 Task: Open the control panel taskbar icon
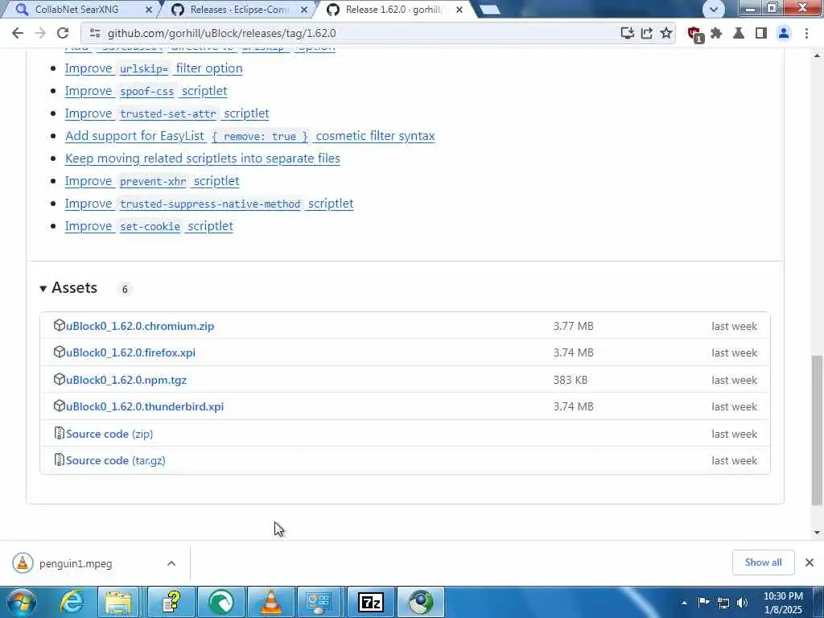[x=320, y=602]
